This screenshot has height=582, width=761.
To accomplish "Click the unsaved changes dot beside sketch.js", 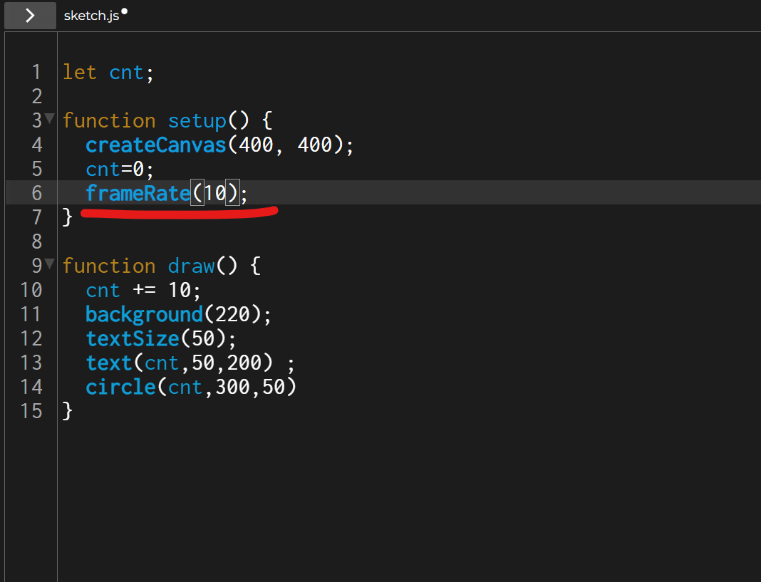I will [124, 11].
